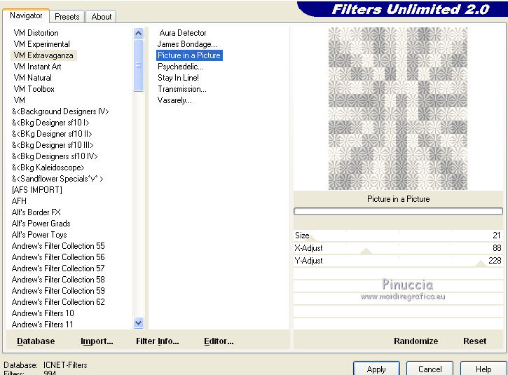The image size is (508, 375).
Task: Select Andrew's Filters 11 category
Action: tap(42, 325)
